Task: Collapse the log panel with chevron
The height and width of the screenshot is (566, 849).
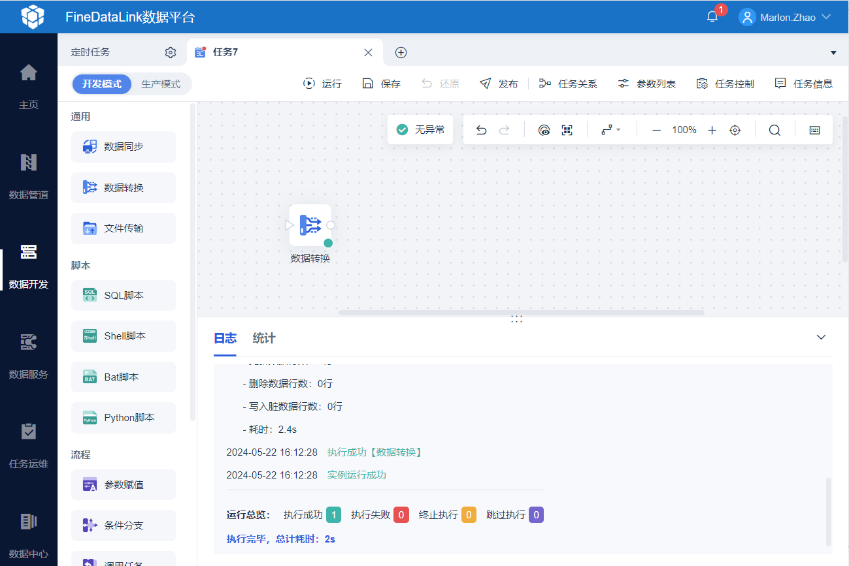Action: [x=822, y=338]
